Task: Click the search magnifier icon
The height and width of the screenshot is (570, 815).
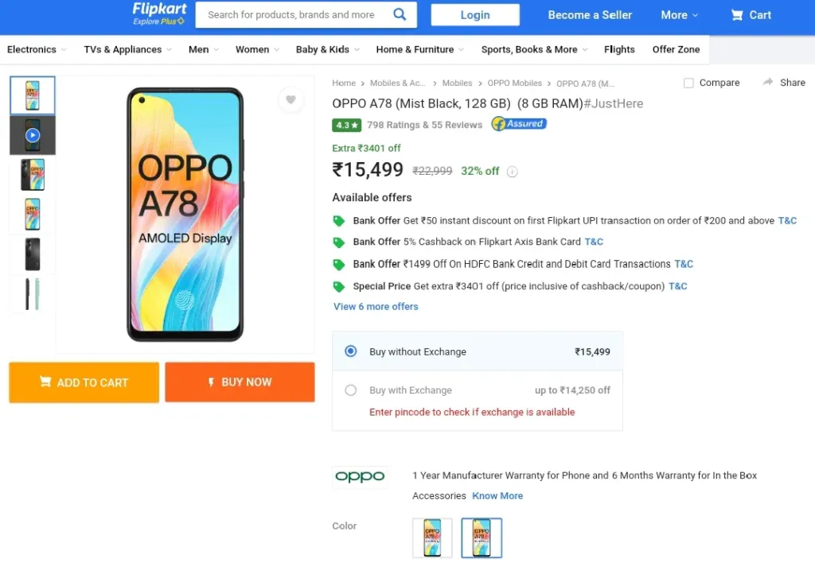Action: click(400, 14)
